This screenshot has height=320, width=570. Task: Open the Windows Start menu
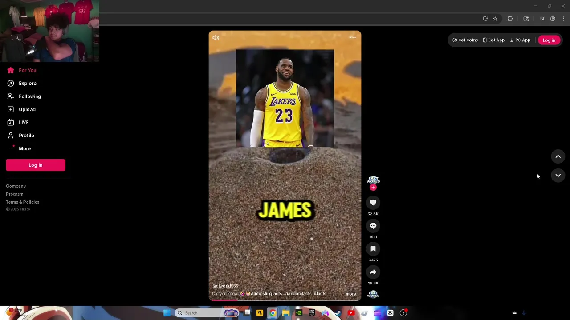pos(167,313)
